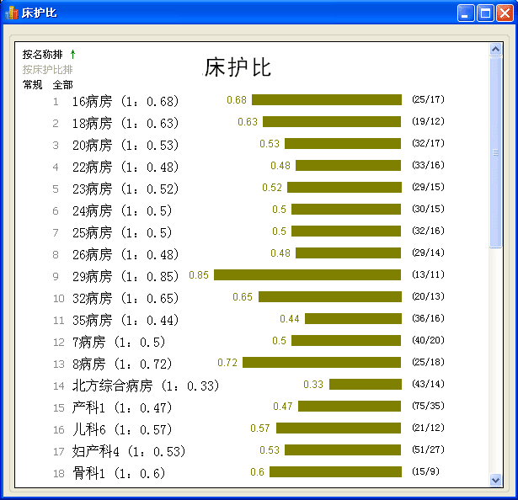The width and height of the screenshot is (518, 500).
Task: Click the (33/16) count text
Action: (428, 165)
